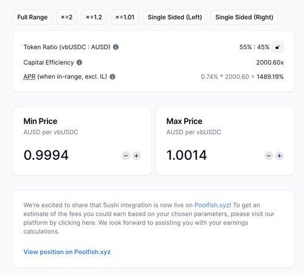
Task: Open the Poolfish.xyz inline link
Action: pyautogui.click(x=212, y=205)
